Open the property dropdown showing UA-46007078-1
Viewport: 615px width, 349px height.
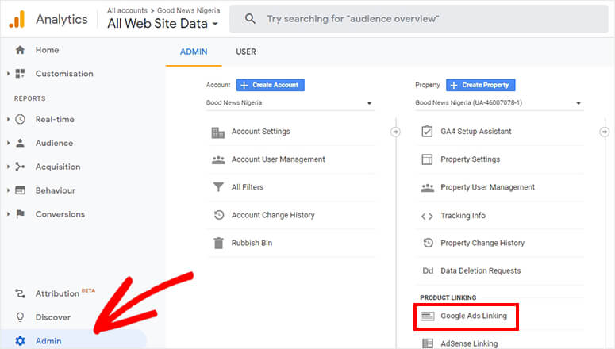499,103
